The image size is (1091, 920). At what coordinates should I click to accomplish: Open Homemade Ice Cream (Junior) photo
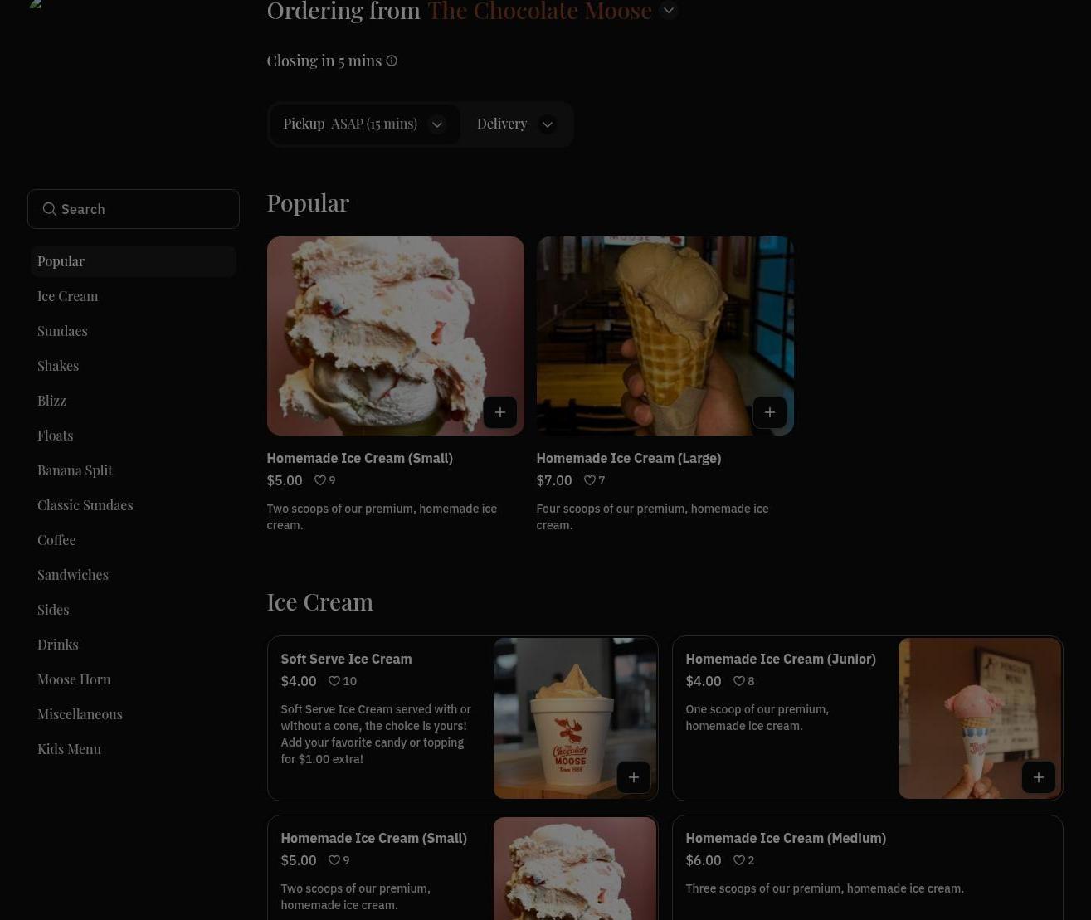coord(980,718)
